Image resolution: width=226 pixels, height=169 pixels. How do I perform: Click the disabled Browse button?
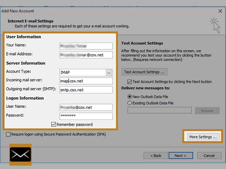click(x=207, y=110)
